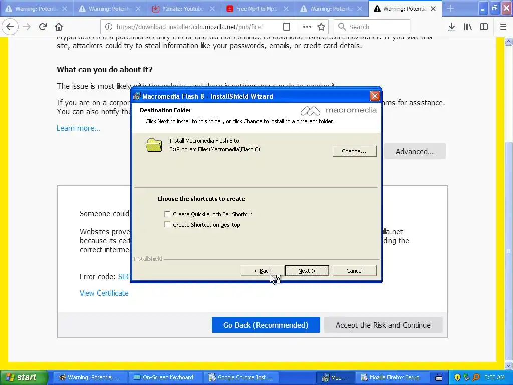Open the Downloads panel arrow
Image resolution: width=513 pixels, height=385 pixels.
(451, 27)
